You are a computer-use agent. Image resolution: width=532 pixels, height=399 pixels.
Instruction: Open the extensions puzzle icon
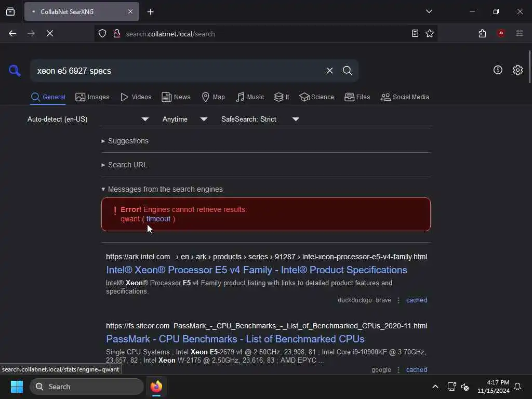coord(482,34)
